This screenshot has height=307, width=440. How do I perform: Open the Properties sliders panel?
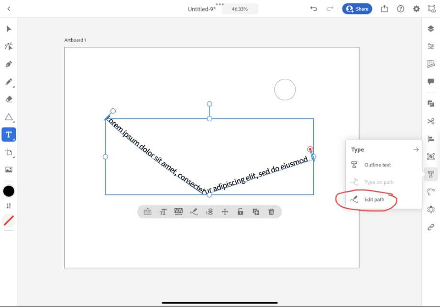(x=431, y=46)
